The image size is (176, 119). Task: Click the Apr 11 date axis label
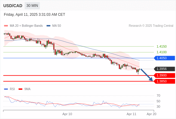pyautogui.click(x=131, y=114)
